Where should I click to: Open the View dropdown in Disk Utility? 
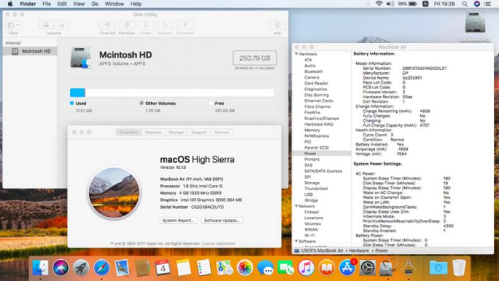coord(13,25)
